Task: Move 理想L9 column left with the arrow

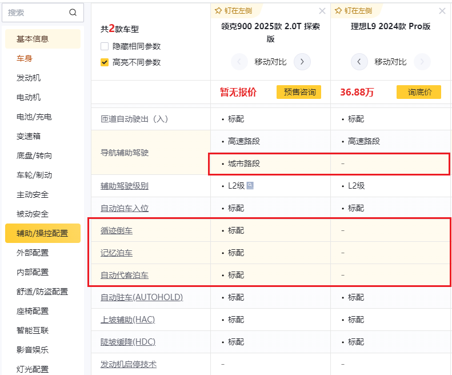Action: [x=359, y=62]
